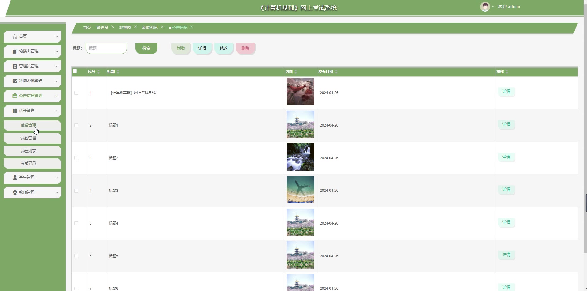587x291 pixels.
Task: Click the exam paper management icon
Action: click(15, 111)
